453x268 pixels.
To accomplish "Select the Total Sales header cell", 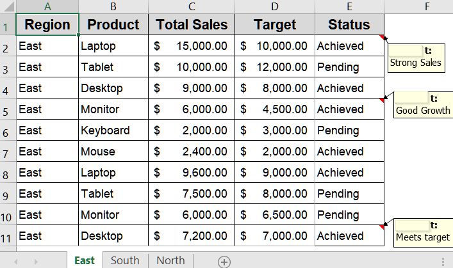I will 192,24.
